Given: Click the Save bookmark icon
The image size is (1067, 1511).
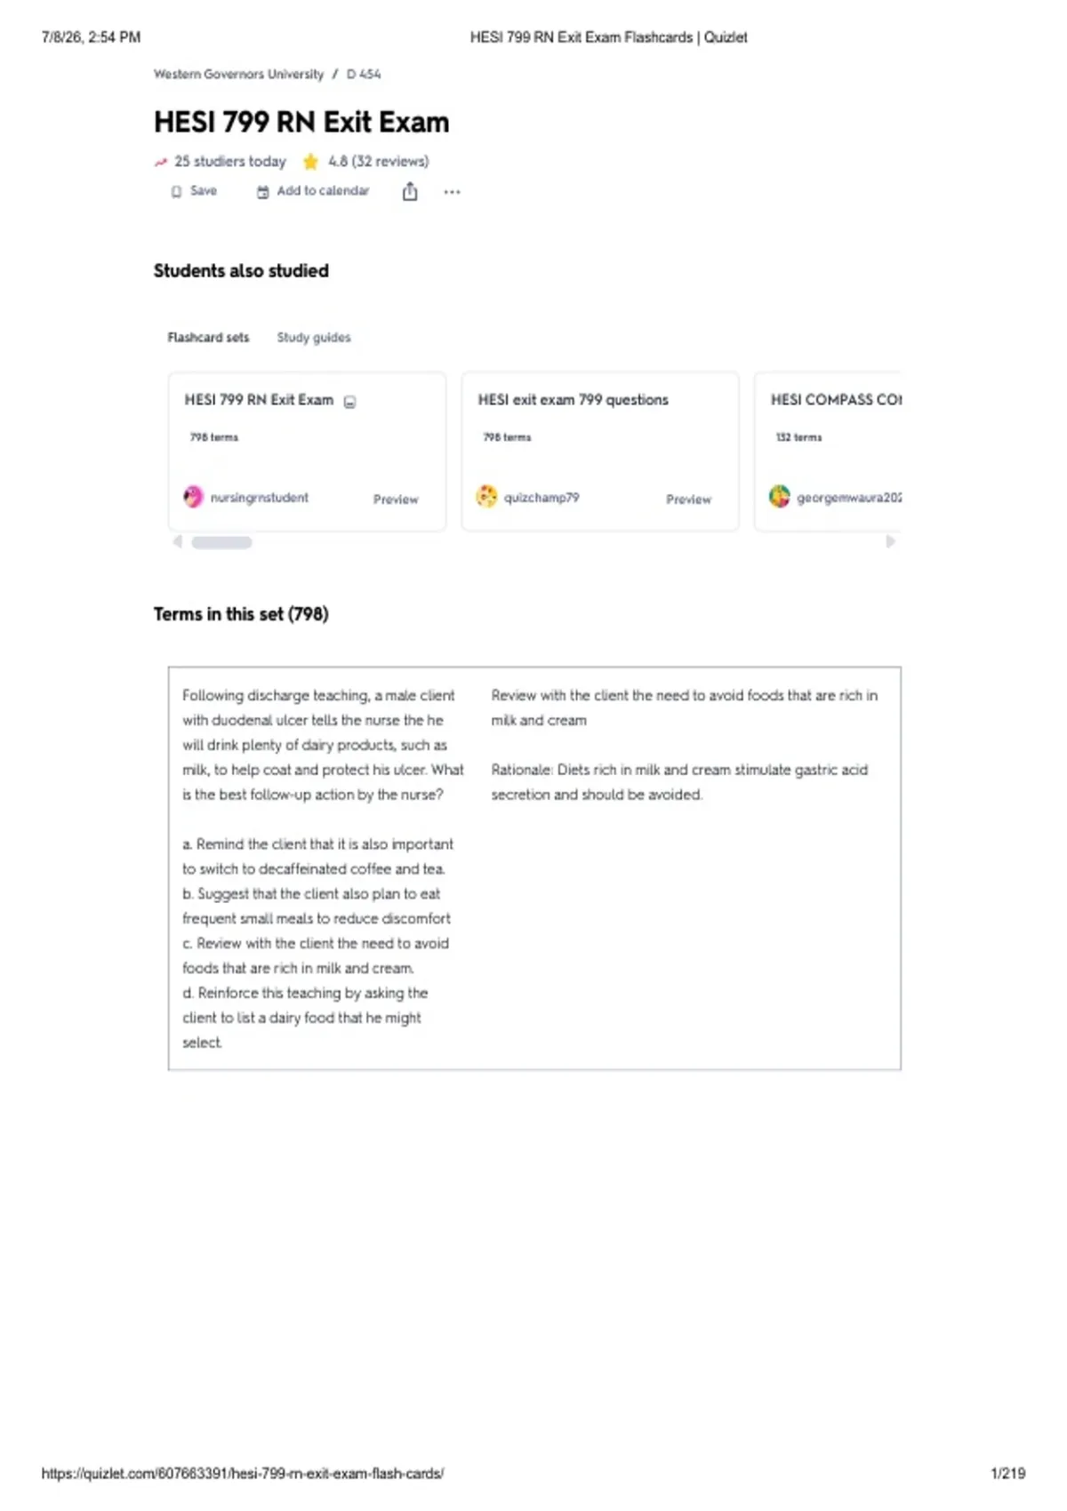Looking at the screenshot, I should [x=176, y=192].
